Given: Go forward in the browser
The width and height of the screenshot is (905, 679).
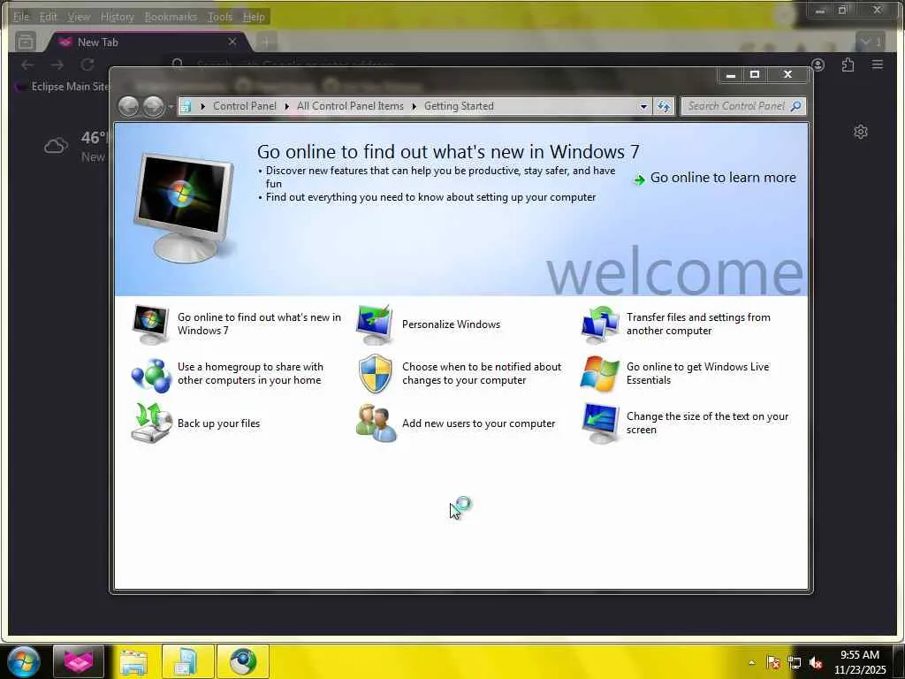Looking at the screenshot, I should coord(57,65).
